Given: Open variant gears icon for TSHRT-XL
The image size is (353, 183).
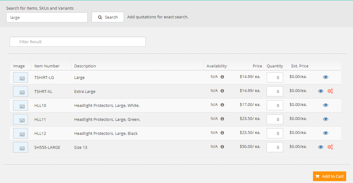Looking at the screenshot, I should (x=330, y=91).
